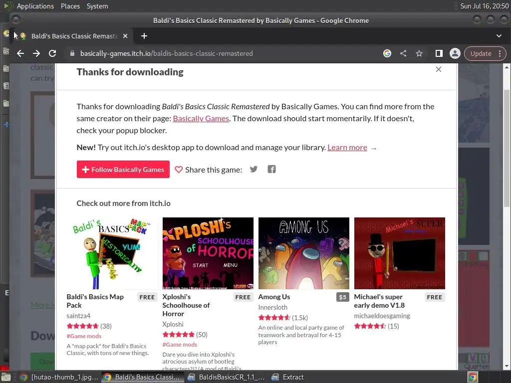The image size is (511, 383).
Task: Share this game on Facebook
Action: (271, 170)
